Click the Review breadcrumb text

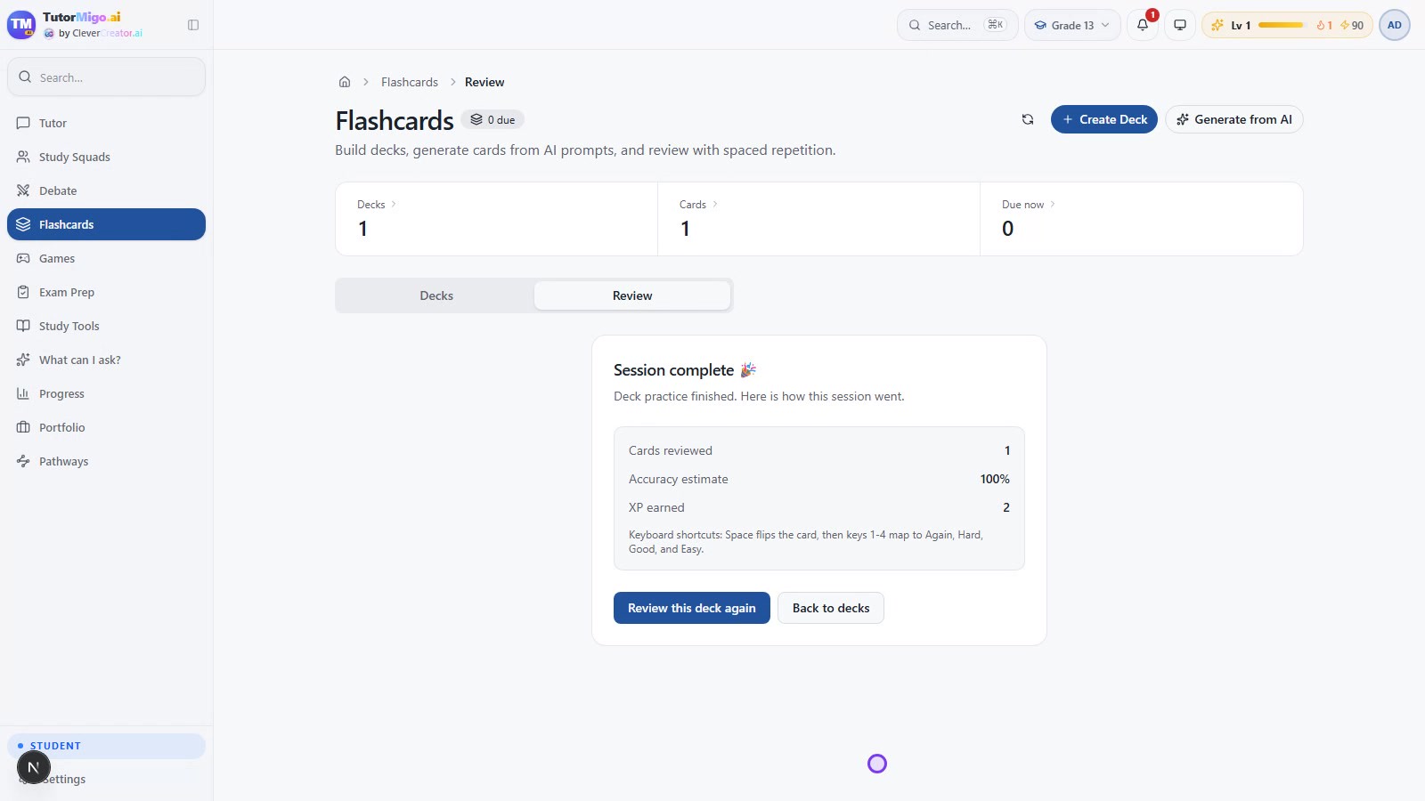click(x=484, y=82)
